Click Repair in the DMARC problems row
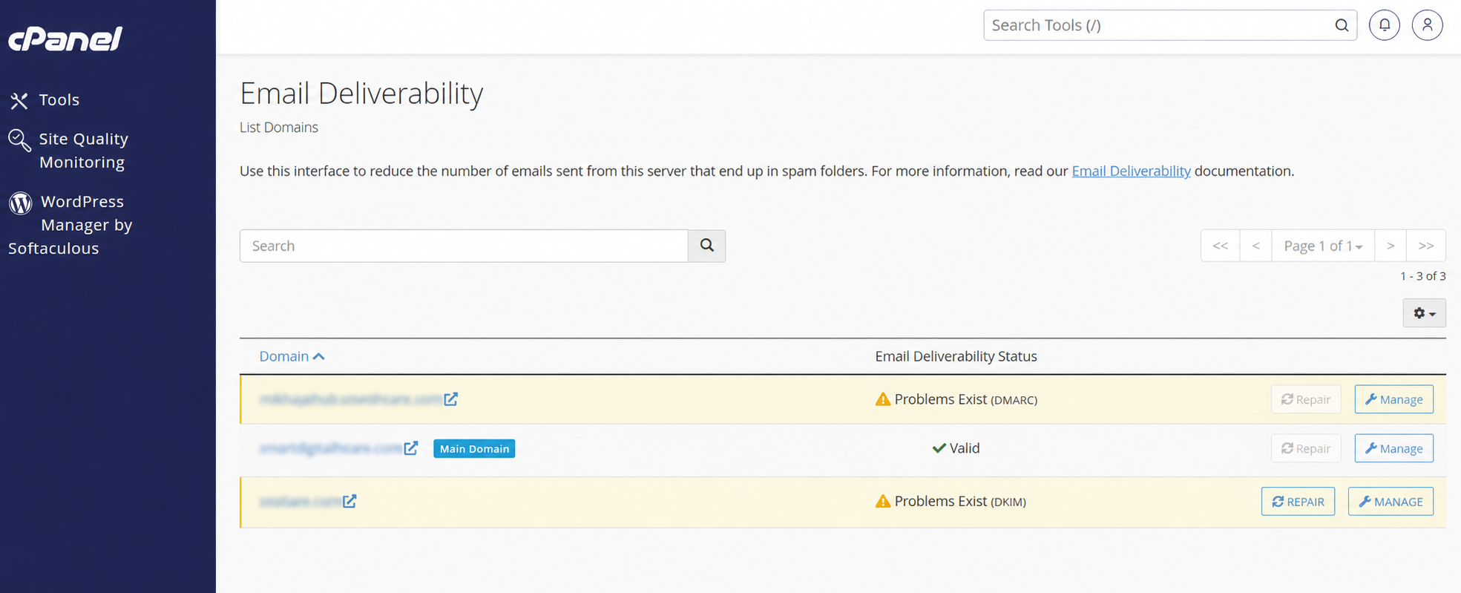This screenshot has height=593, width=1461. (1306, 399)
